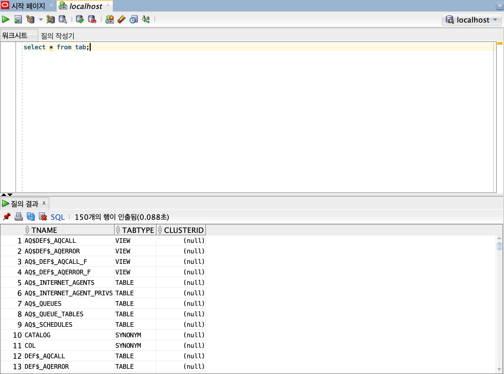The image size is (504, 374).
Task: Select the CATALOG row cell
Action: [x=37, y=335]
